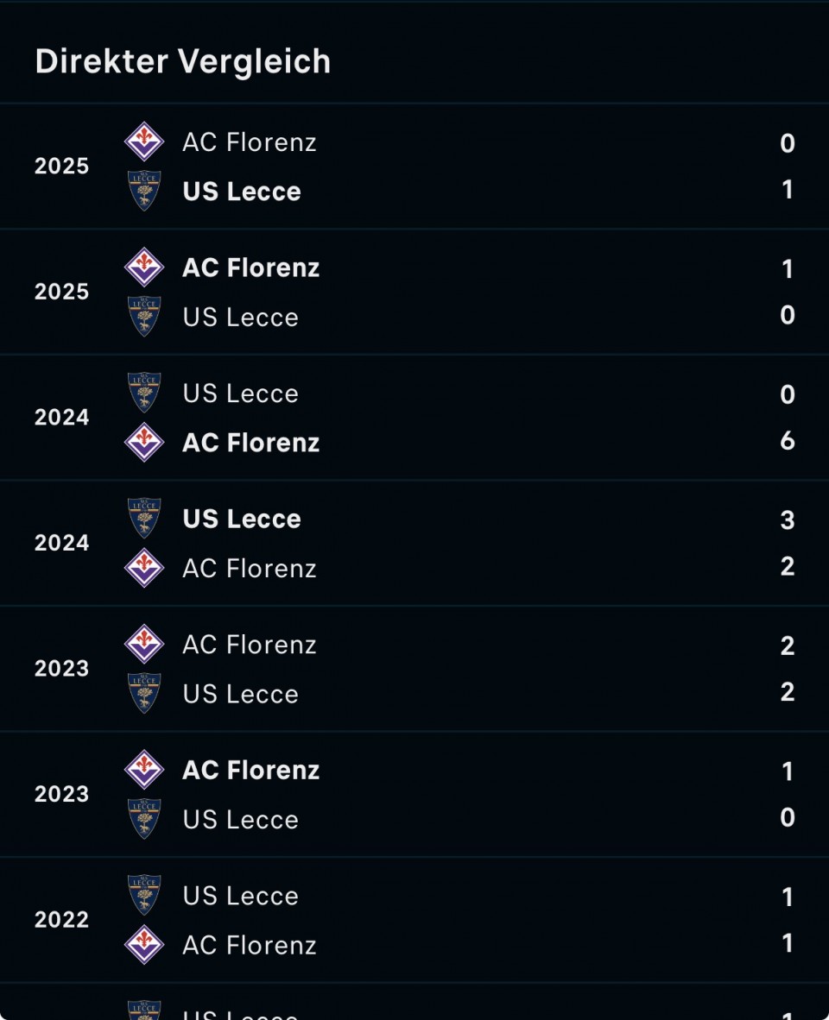Click US Lecce crest in 2022 1–1 draw
Viewport: 829px width, 1020px height.
point(144,895)
